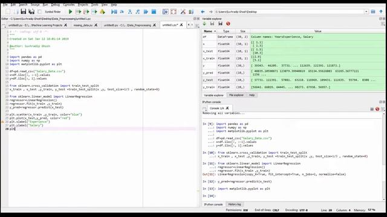Screen dimensions: 387x217
Task: Click the Browse working directory icon
Action: tap(373, 11)
